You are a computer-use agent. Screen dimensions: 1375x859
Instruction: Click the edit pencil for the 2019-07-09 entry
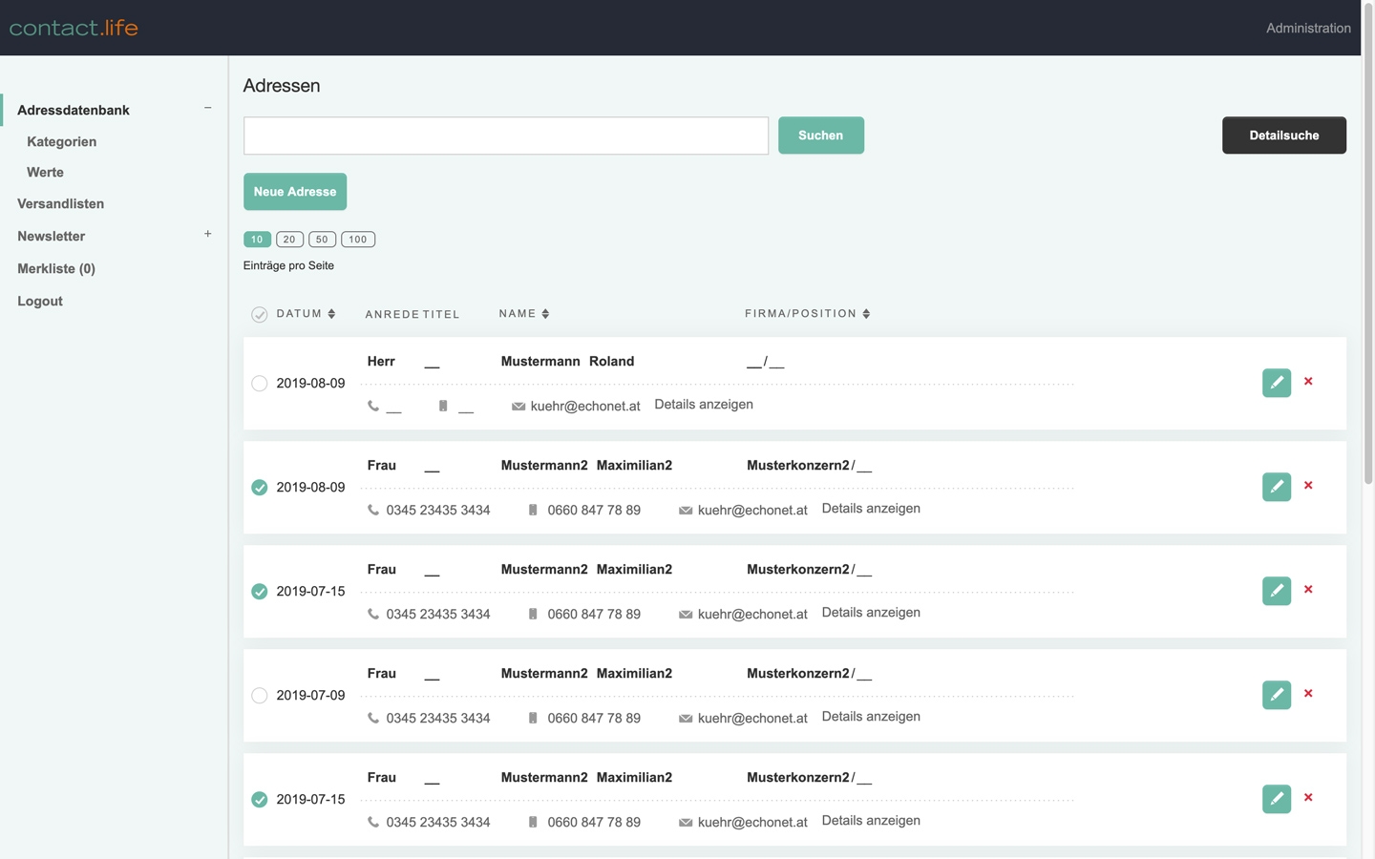pyautogui.click(x=1276, y=695)
